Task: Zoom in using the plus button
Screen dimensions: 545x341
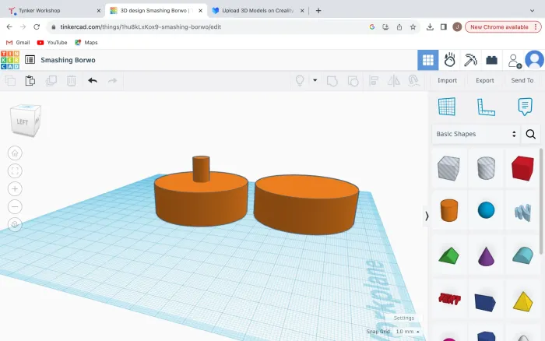Action: (x=16, y=188)
